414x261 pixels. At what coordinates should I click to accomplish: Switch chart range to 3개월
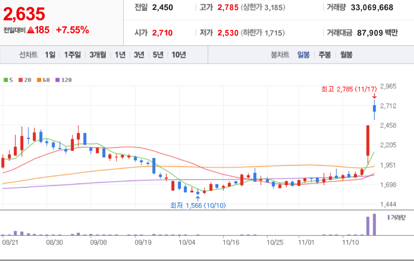tap(98, 55)
